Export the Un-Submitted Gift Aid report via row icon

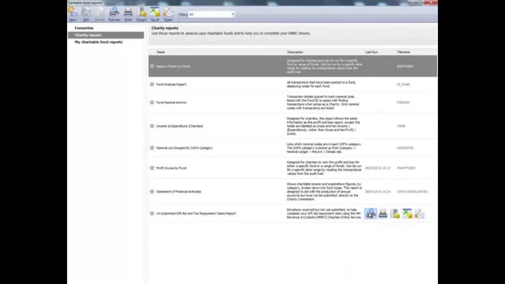point(395,214)
